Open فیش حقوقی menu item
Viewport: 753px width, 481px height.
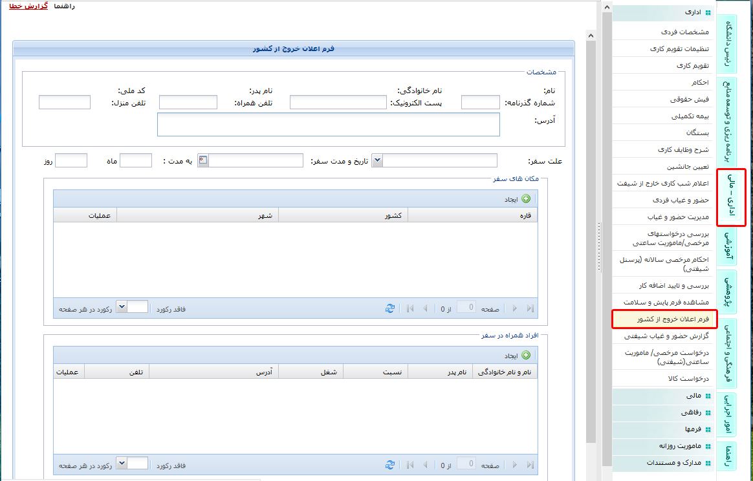[662, 100]
